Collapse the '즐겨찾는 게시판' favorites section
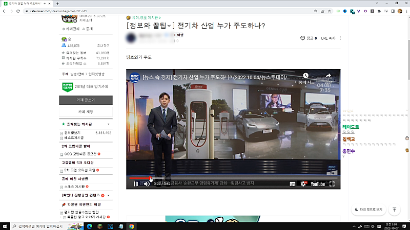The height and width of the screenshot is (230, 410). point(108,124)
